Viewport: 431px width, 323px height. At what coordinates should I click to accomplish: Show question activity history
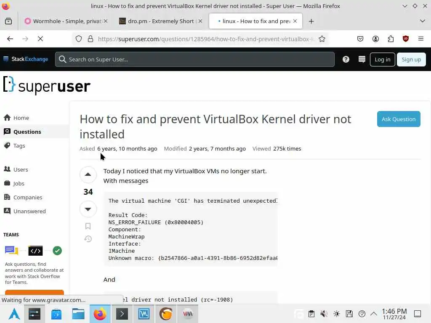(x=88, y=239)
